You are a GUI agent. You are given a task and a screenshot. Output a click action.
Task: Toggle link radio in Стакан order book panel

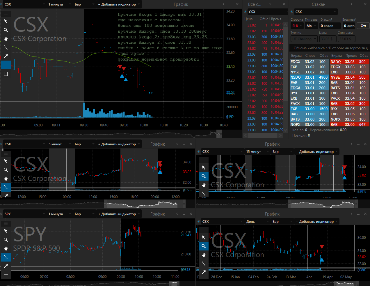tap(292, 12)
